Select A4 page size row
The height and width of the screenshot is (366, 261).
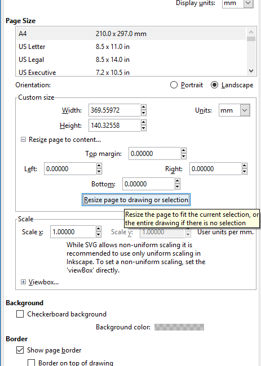click(x=131, y=34)
